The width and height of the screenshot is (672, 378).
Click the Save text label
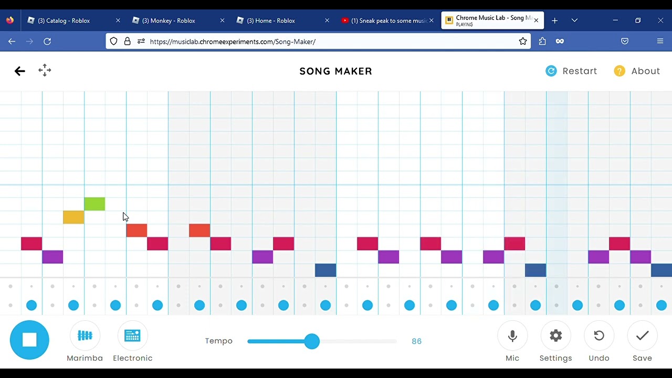(x=642, y=358)
